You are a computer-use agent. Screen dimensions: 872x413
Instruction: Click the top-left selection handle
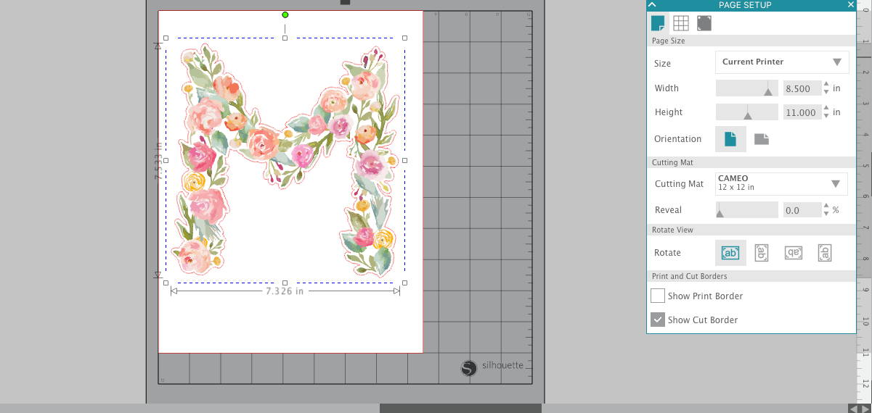click(x=166, y=38)
